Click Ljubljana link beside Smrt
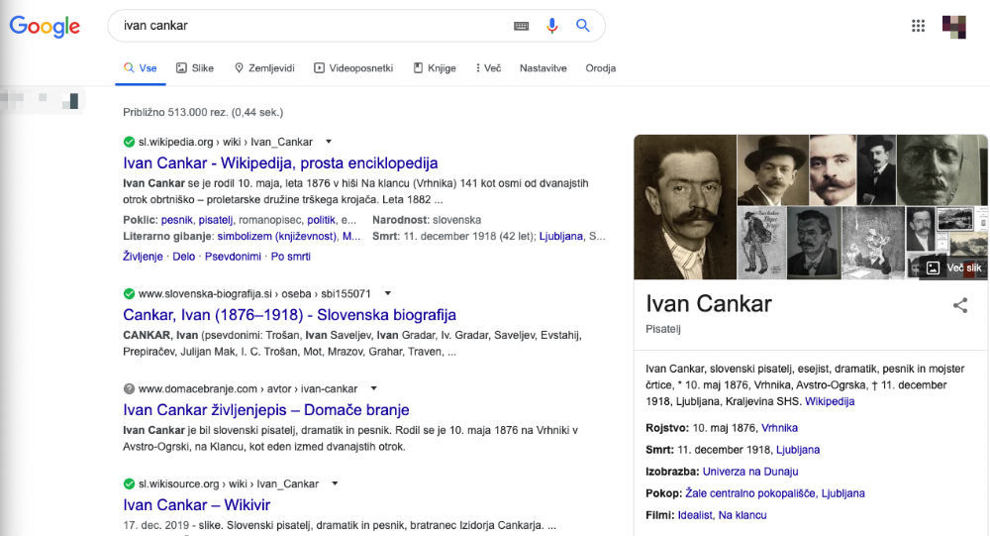The image size is (990, 536). 797,450
